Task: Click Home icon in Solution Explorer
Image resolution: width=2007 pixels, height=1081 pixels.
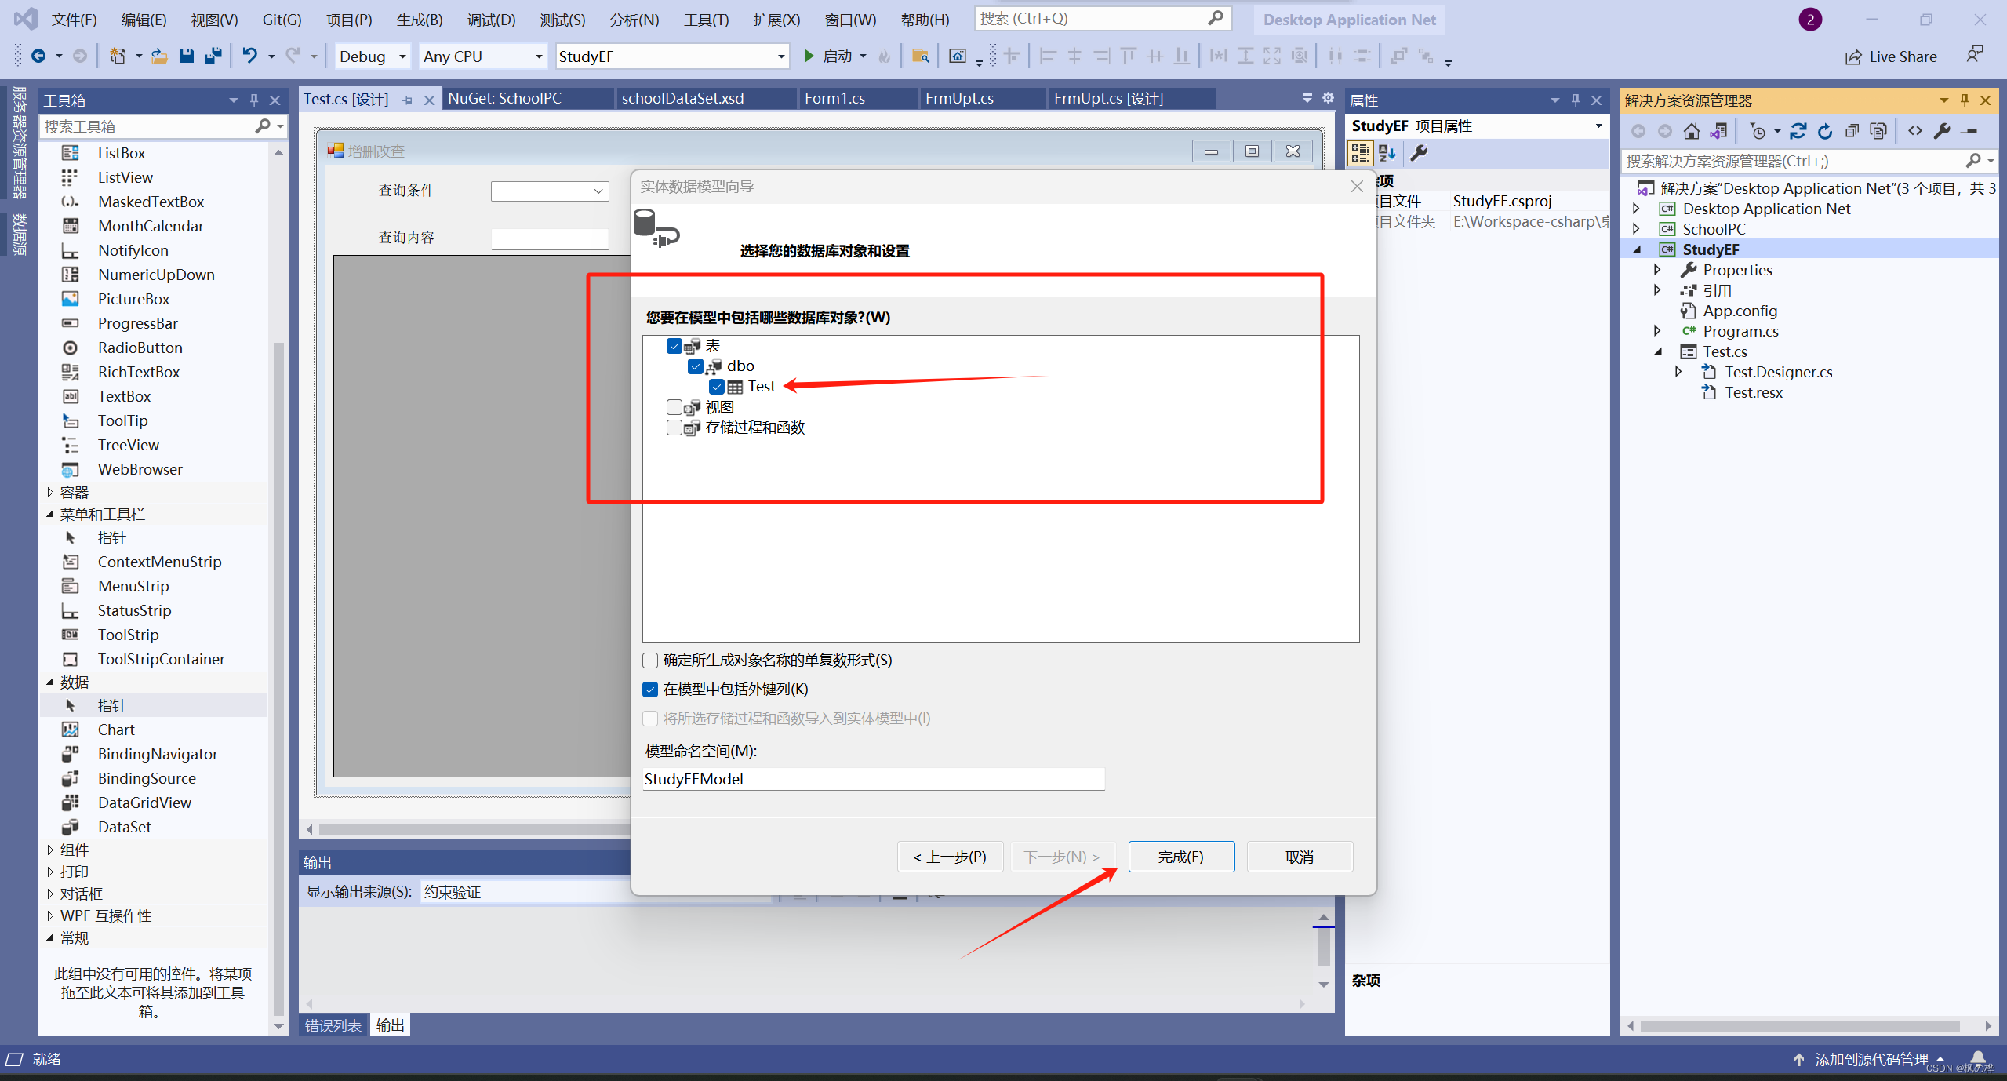Action: coord(1692,131)
